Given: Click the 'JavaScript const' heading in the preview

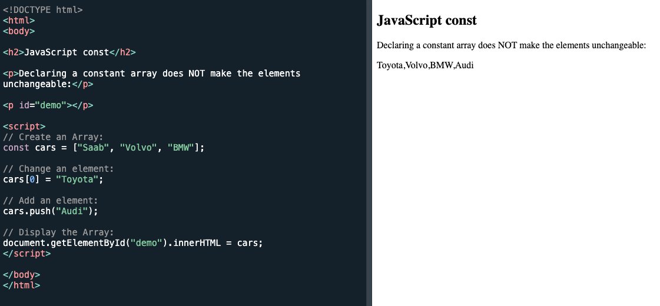Looking at the screenshot, I should click(427, 20).
